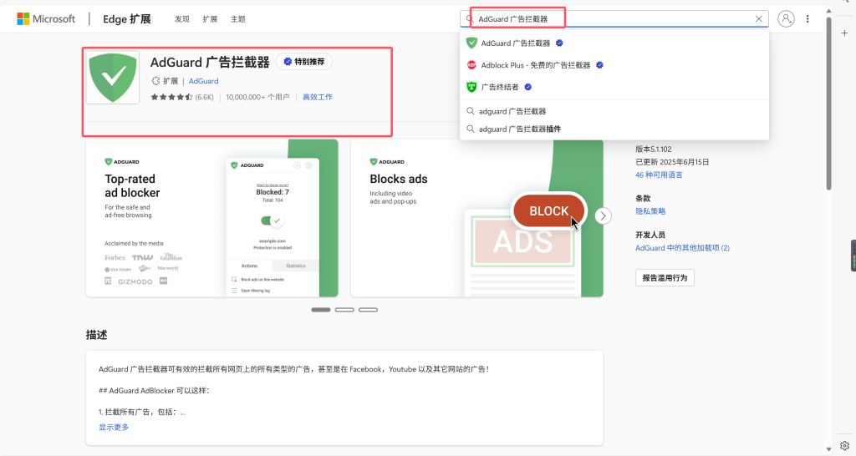Click the Adblock Plus red ABP icon
The width and height of the screenshot is (856, 456).
[471, 65]
